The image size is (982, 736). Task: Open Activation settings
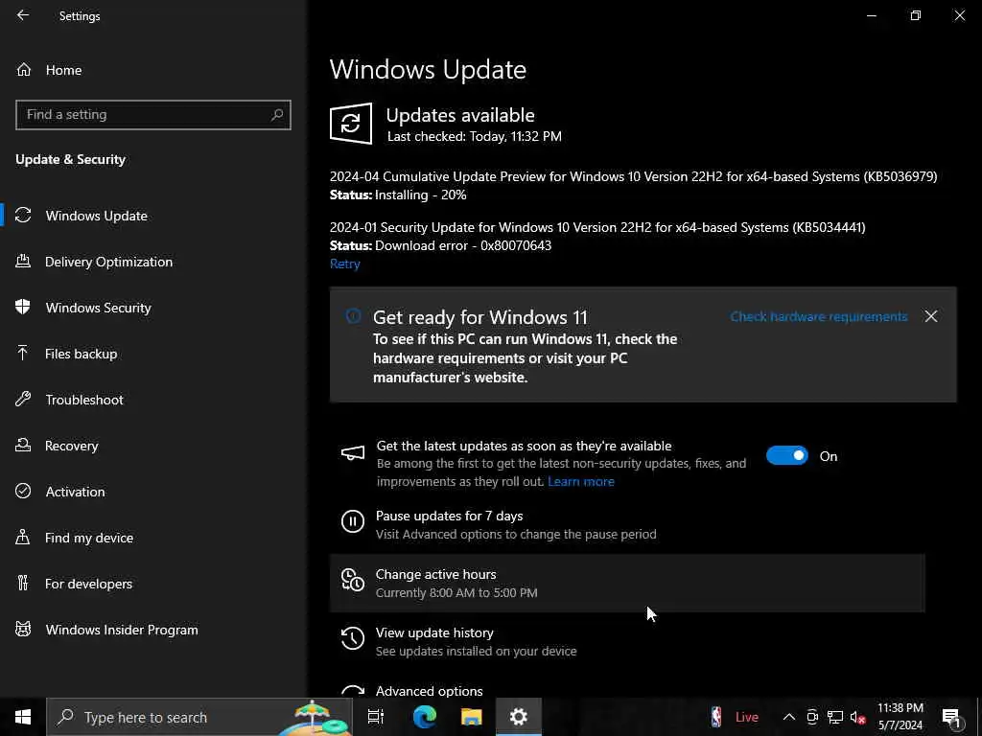pos(75,492)
